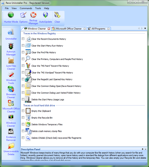Tick Delete the Start Menu Usage Logs
The image size is (149, 167).
tap(23, 99)
